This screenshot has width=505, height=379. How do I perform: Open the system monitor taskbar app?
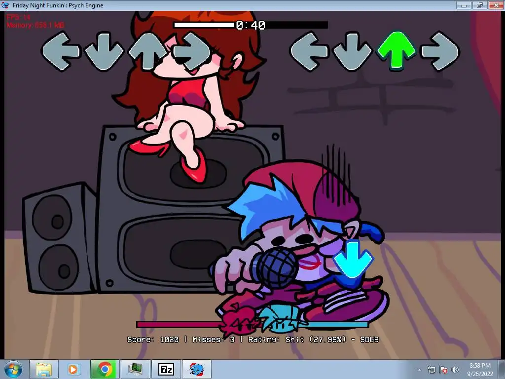click(136, 369)
